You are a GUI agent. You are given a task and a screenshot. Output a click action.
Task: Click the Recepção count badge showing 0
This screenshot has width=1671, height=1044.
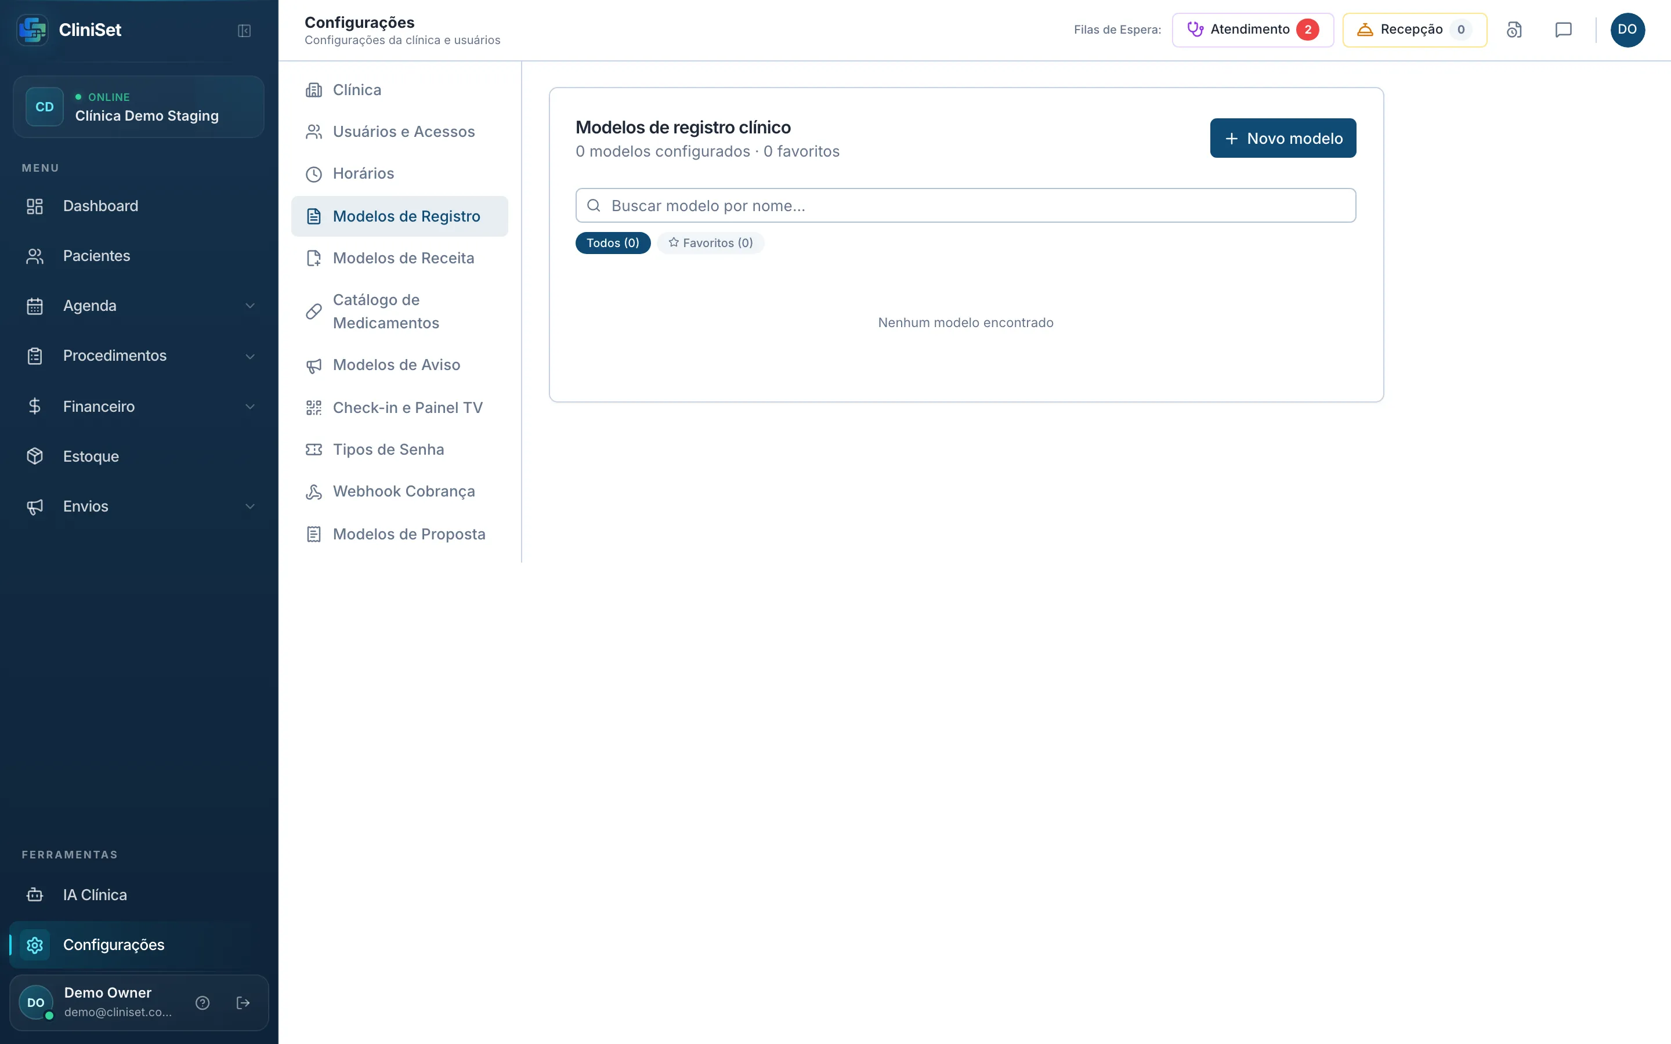(x=1460, y=30)
